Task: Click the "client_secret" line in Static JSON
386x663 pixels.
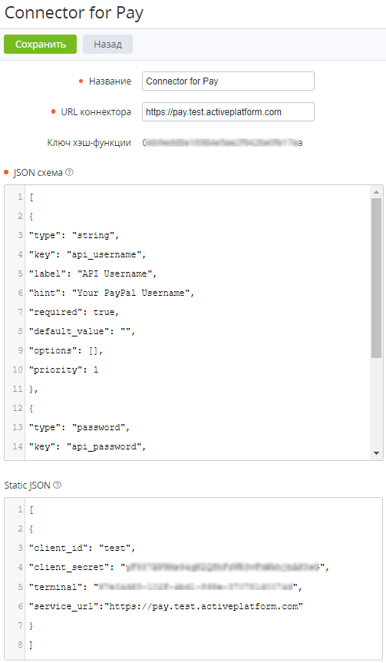Action: pyautogui.click(x=179, y=568)
